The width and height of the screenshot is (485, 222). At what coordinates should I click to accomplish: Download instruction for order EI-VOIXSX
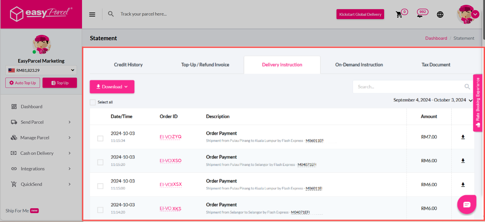pyautogui.click(x=463, y=185)
